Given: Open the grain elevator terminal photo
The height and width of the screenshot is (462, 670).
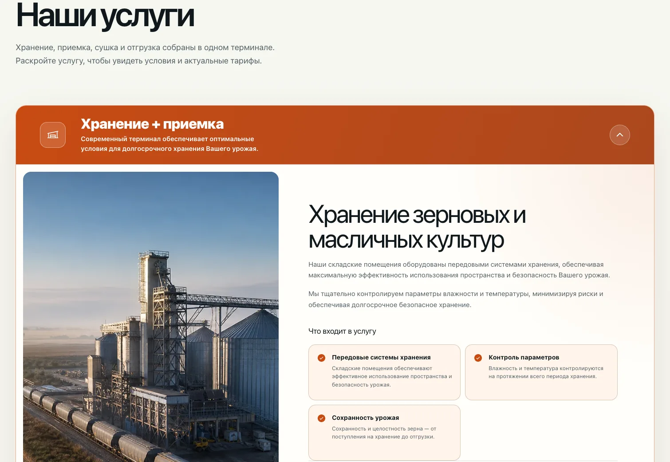Looking at the screenshot, I should pos(151,317).
